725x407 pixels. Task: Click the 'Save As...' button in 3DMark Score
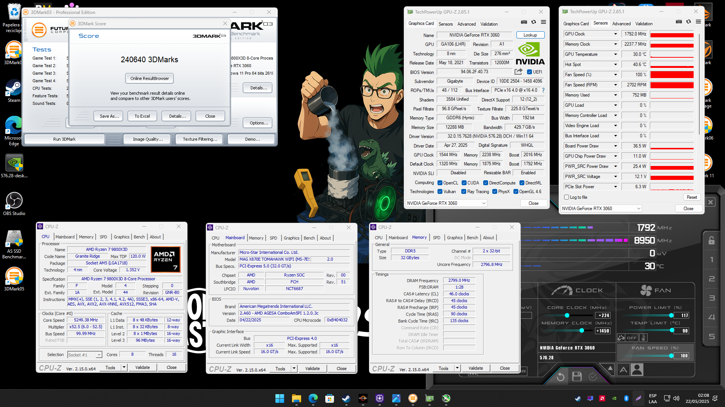coord(109,116)
